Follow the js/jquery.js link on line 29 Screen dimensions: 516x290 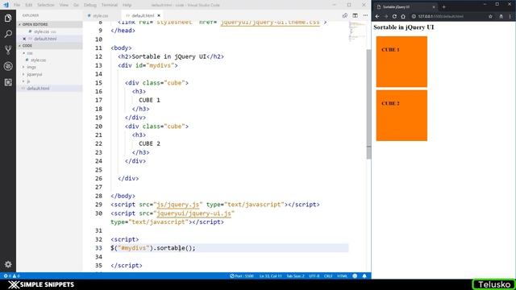177,205
